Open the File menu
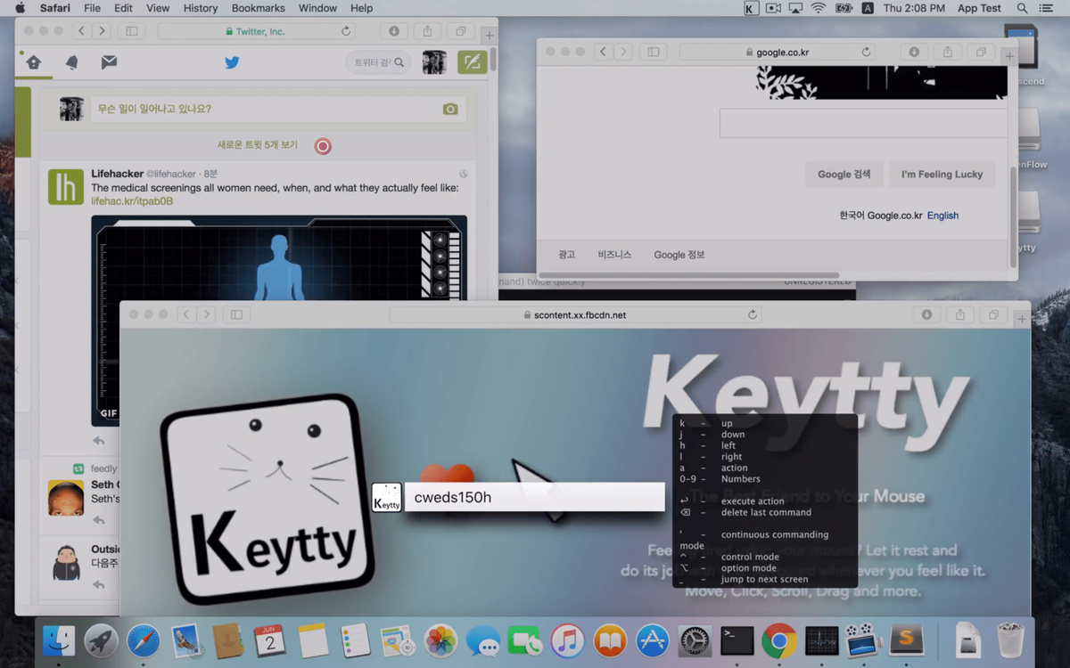This screenshot has height=668, width=1070. pyautogui.click(x=92, y=8)
